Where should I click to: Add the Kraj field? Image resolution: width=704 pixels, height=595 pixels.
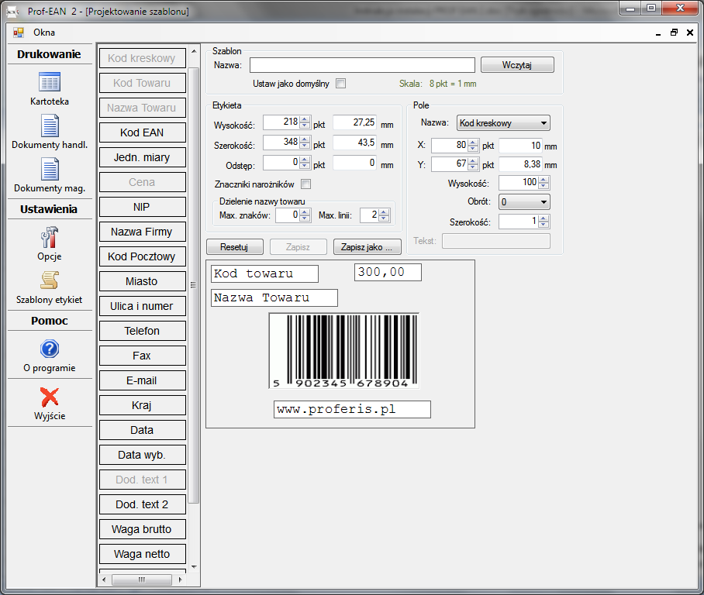click(142, 405)
